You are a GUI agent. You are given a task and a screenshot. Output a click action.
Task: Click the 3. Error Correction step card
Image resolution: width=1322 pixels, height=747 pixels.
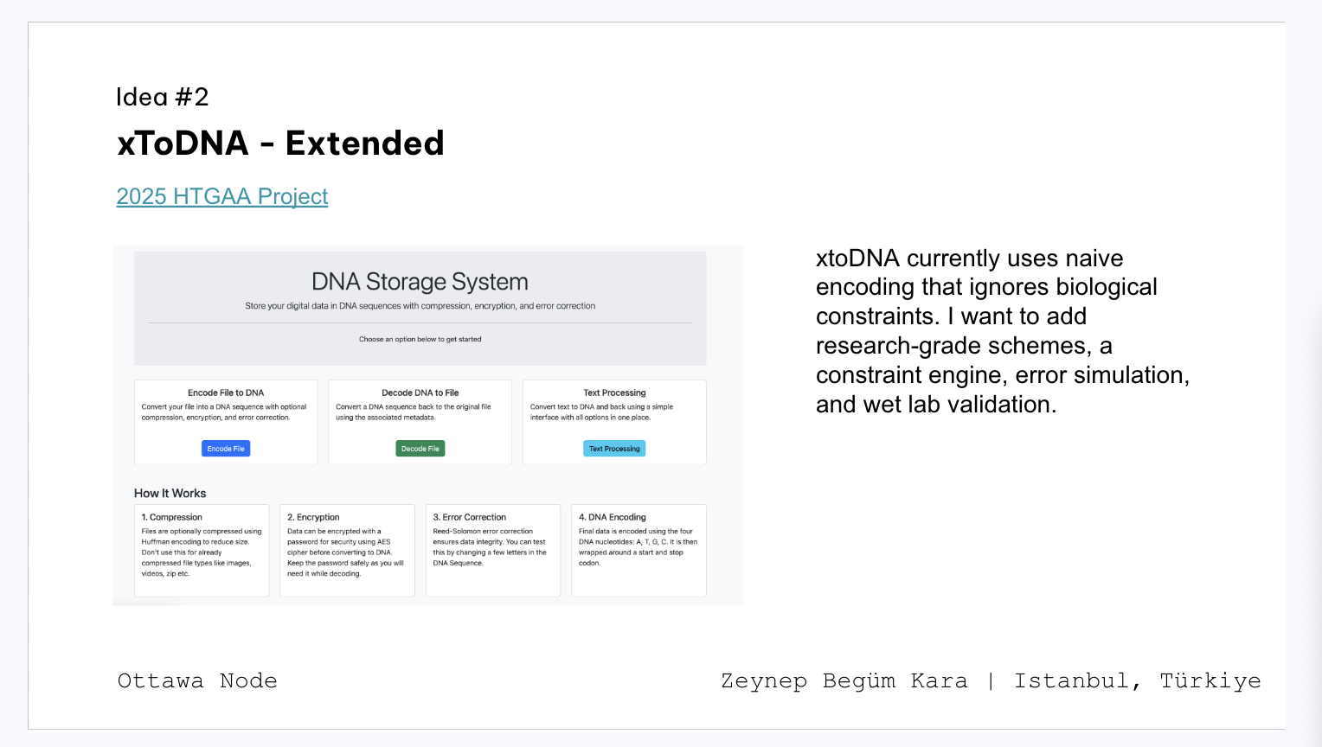[493, 550]
